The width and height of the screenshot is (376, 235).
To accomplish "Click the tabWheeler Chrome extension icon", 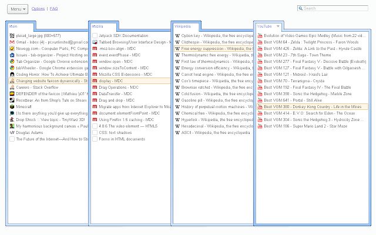I will pyautogui.click(x=12, y=68).
